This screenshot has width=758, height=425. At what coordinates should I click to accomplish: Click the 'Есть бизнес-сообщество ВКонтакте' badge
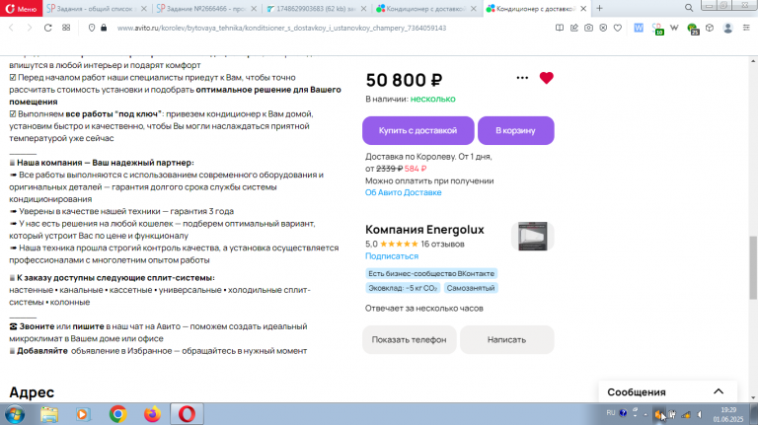point(431,273)
